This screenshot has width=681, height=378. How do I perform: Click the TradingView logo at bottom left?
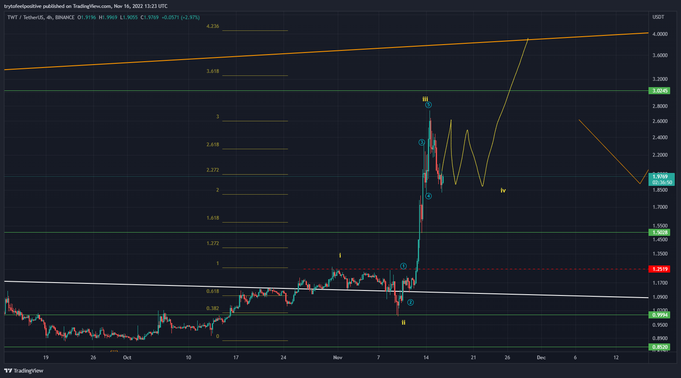pos(24,370)
